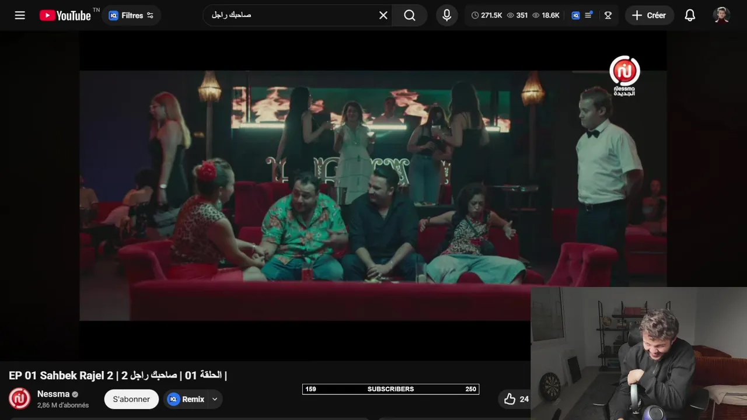Clear the search query with the X
The image size is (747, 420).
tap(383, 15)
